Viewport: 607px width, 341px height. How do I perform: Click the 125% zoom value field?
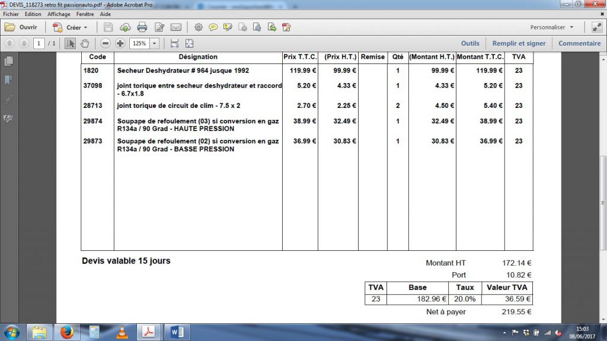(139, 43)
